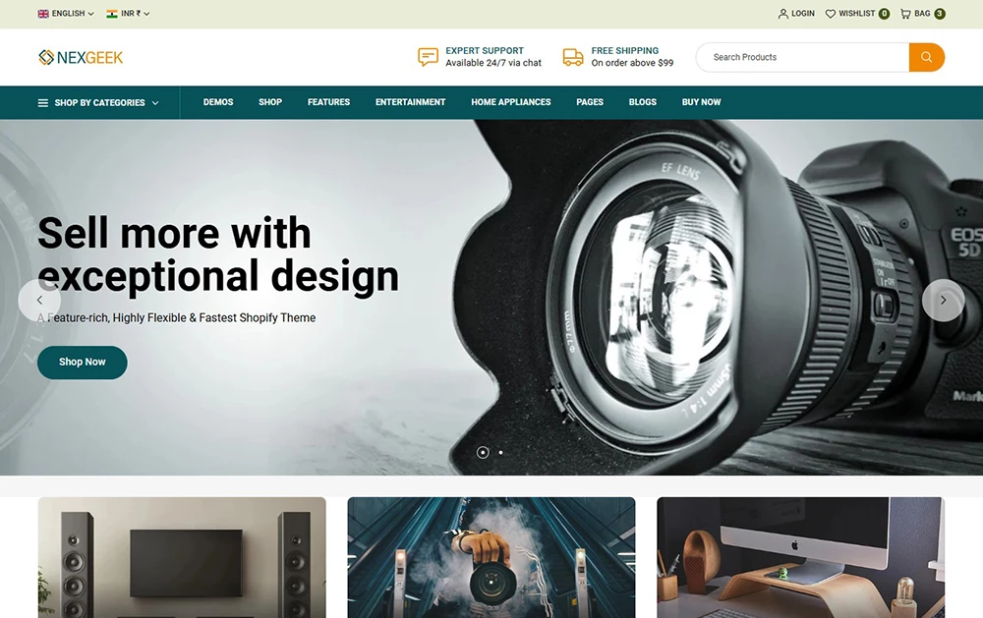The image size is (983, 618).
Task: Click the NEXGEEK store logo
Action: [x=80, y=57]
